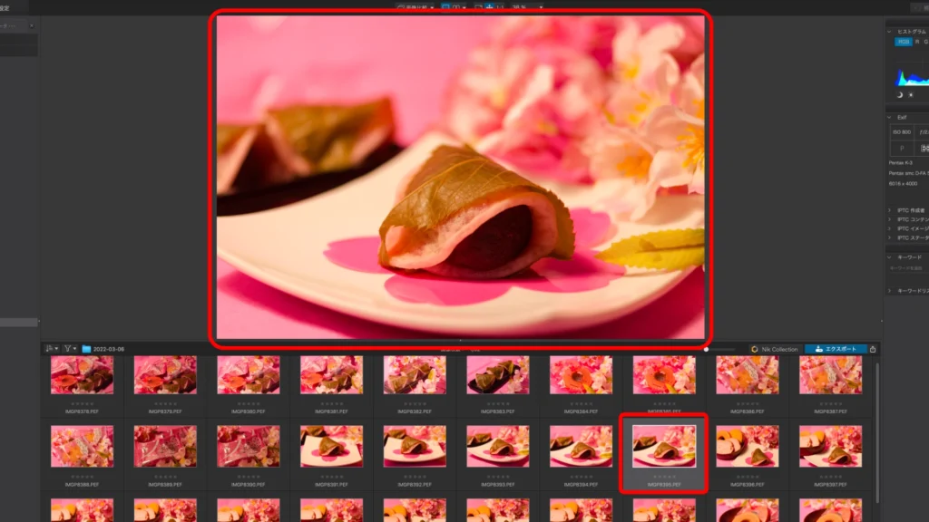Collapse the キーワード panel

pyautogui.click(x=890, y=257)
